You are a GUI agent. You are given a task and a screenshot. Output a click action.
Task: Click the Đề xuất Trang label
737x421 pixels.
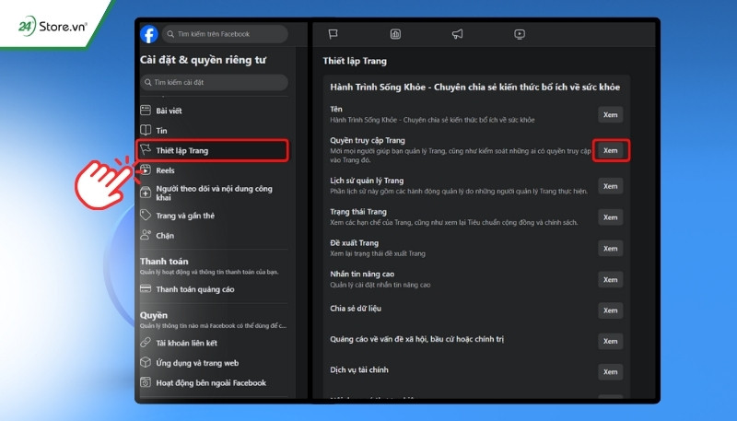pos(354,242)
